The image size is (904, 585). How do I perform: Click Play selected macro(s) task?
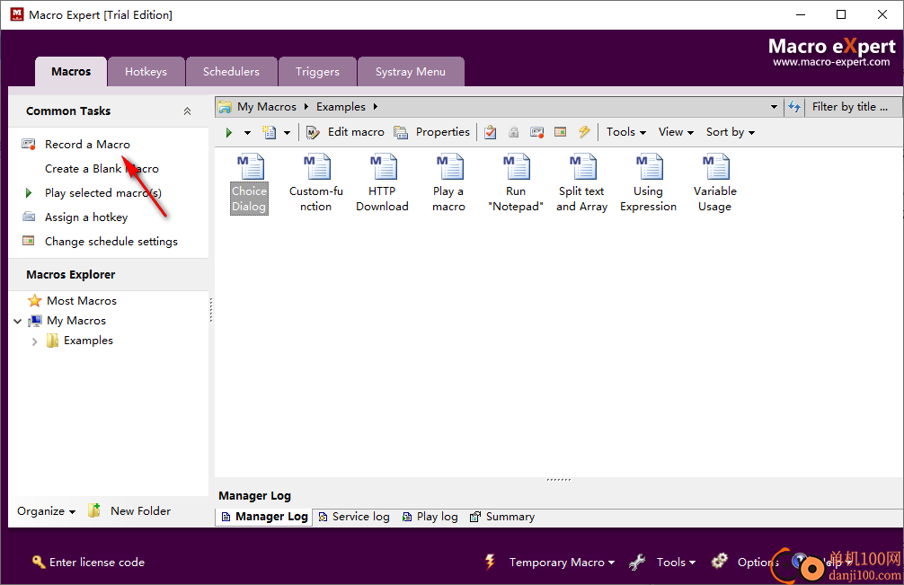[x=103, y=192]
